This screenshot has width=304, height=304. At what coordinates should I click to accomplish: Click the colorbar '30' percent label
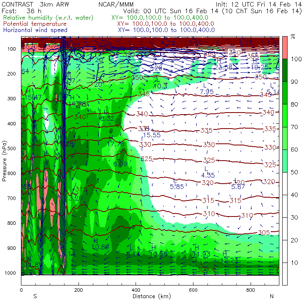click(295, 218)
